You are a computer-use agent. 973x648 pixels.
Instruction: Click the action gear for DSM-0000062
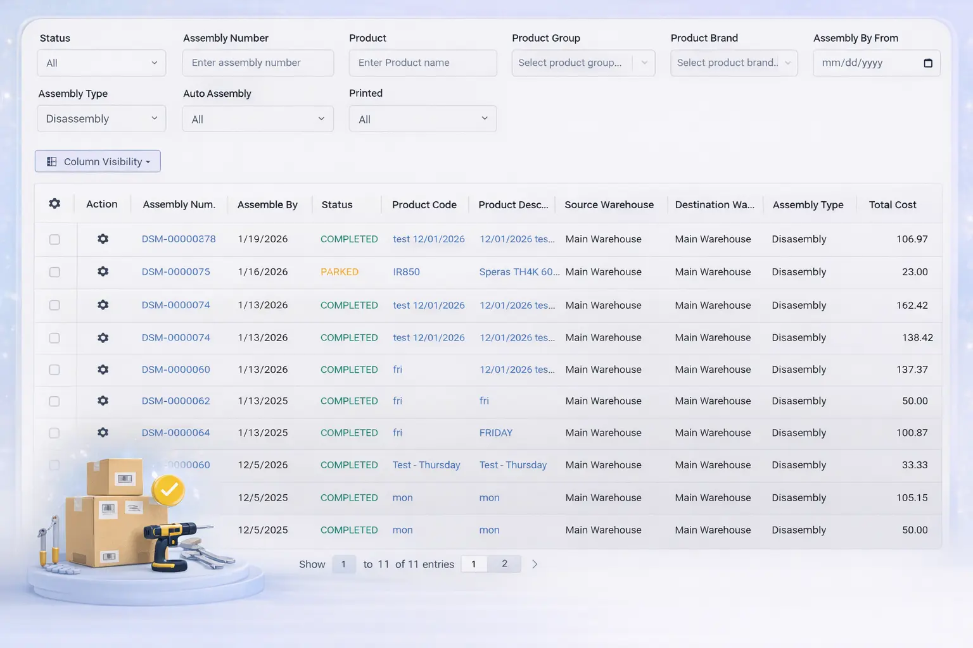[x=103, y=401]
